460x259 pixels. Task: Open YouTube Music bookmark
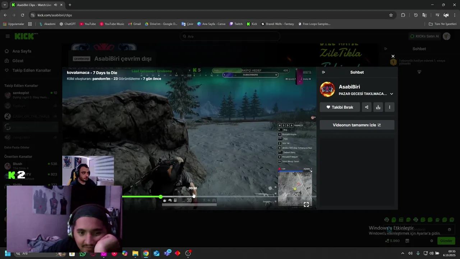click(112, 24)
